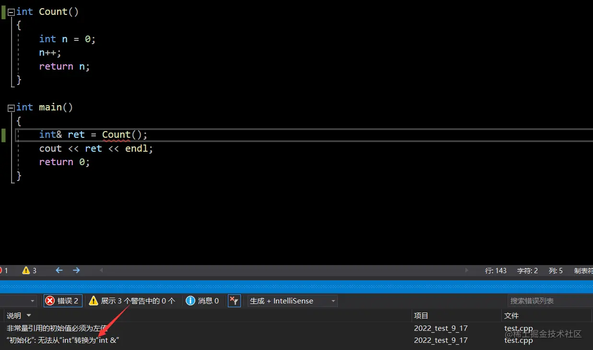Collapse the Count() function code block

pyautogui.click(x=11, y=12)
